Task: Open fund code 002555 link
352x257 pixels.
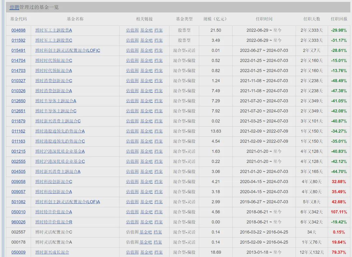Action: (x=18, y=161)
